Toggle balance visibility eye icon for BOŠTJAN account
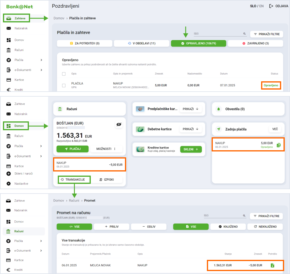Screen dimensions: 290x274 tap(119, 125)
